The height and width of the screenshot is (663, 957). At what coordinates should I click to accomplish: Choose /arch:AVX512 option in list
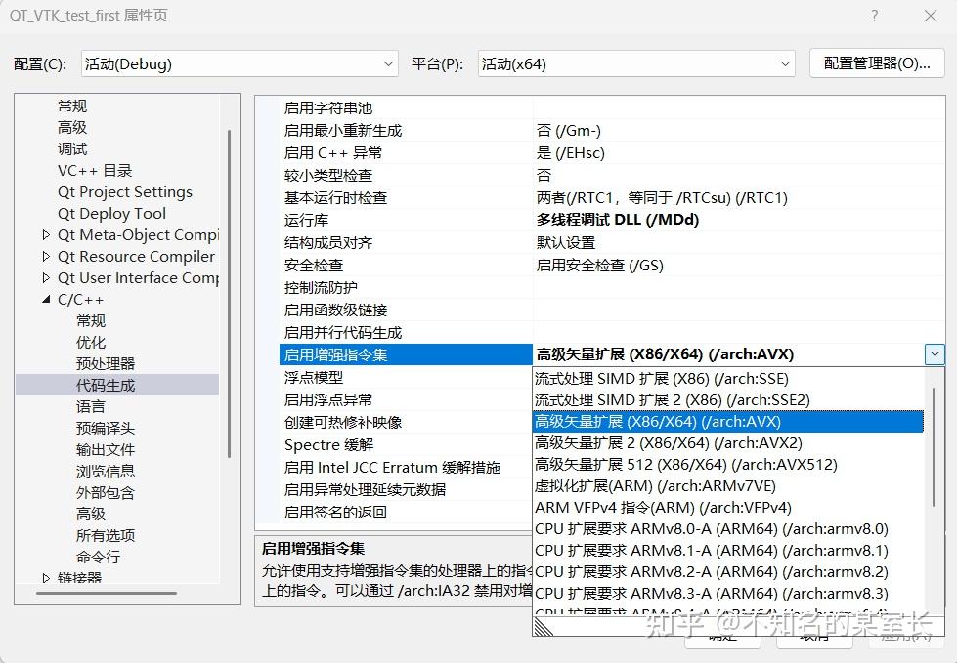click(728, 465)
